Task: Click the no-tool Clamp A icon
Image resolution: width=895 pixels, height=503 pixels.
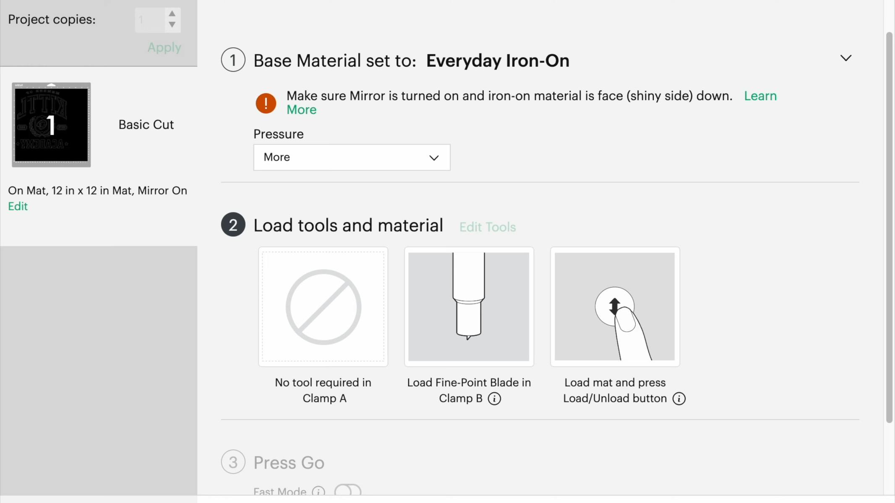Action: [323, 306]
